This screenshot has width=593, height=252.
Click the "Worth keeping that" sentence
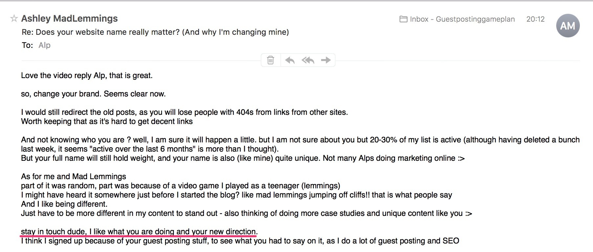pos(107,121)
